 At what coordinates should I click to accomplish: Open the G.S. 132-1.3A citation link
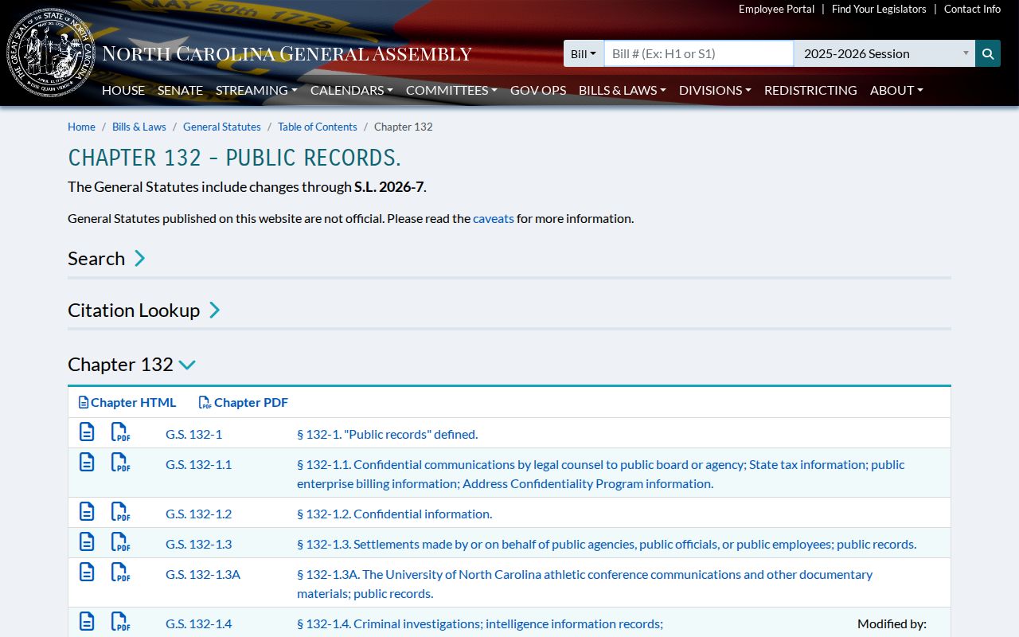pos(203,574)
